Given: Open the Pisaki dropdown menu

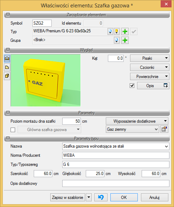Looking at the screenshot, I should [150, 58].
